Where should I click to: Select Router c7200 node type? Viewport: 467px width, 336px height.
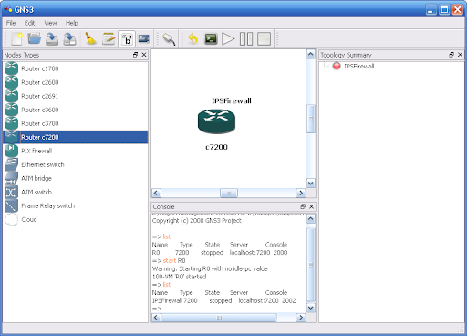76,137
